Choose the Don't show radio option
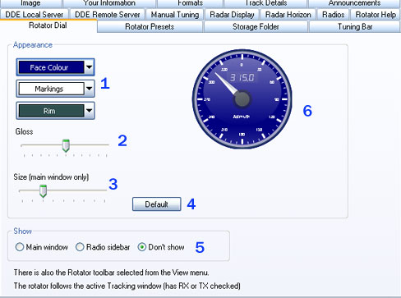401x298 pixels. (142, 247)
